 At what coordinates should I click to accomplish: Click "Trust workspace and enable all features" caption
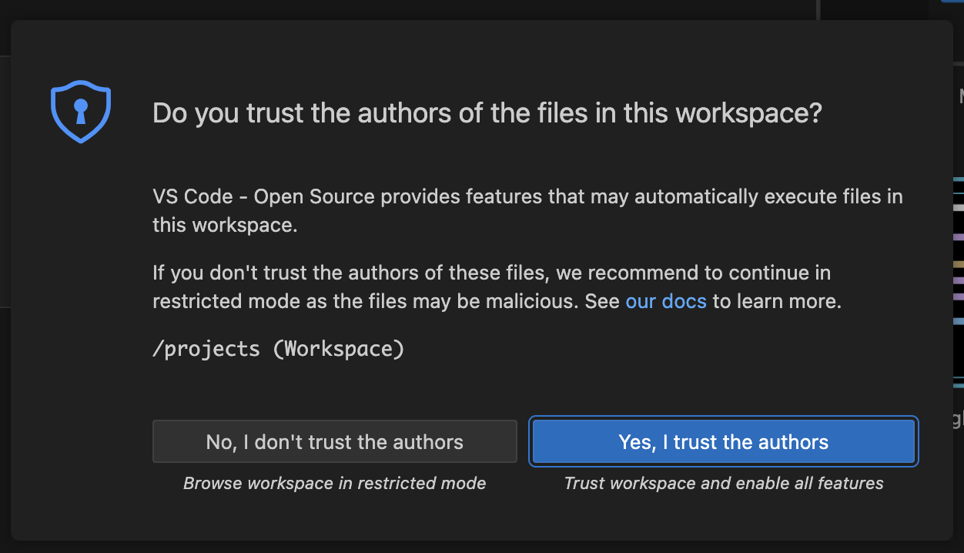click(x=724, y=484)
